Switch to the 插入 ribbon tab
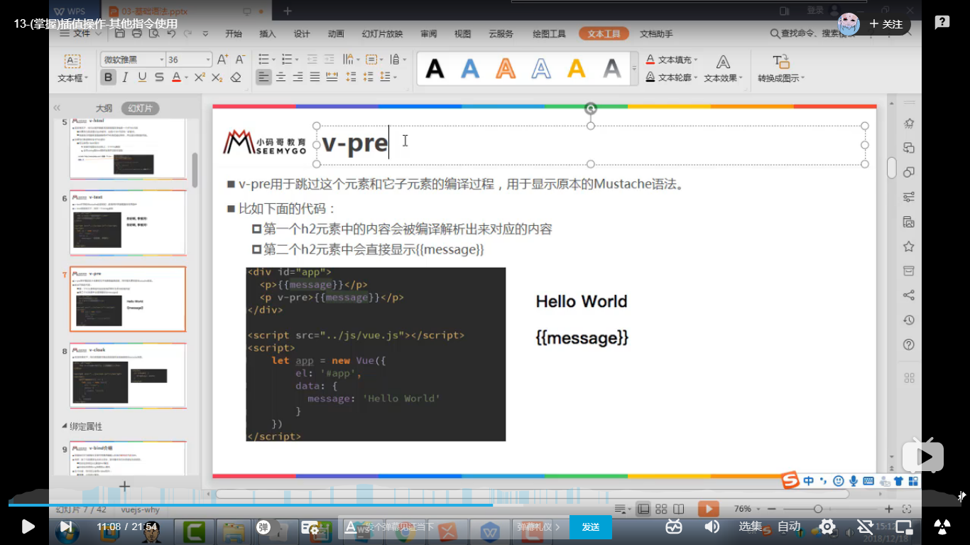 pos(268,33)
